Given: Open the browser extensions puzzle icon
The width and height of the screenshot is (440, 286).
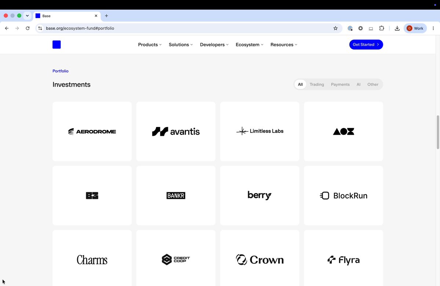Looking at the screenshot, I should [381, 28].
